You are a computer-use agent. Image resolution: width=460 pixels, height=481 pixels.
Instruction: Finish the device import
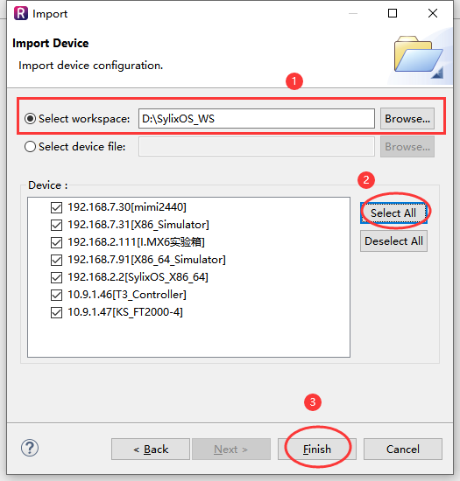point(317,450)
